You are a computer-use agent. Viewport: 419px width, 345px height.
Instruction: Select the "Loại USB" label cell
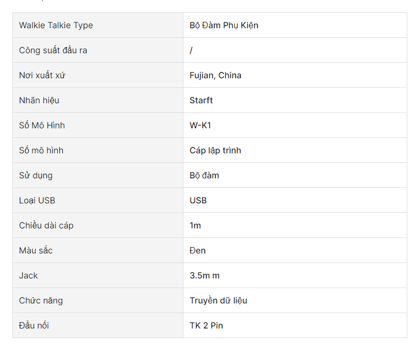[x=37, y=201]
